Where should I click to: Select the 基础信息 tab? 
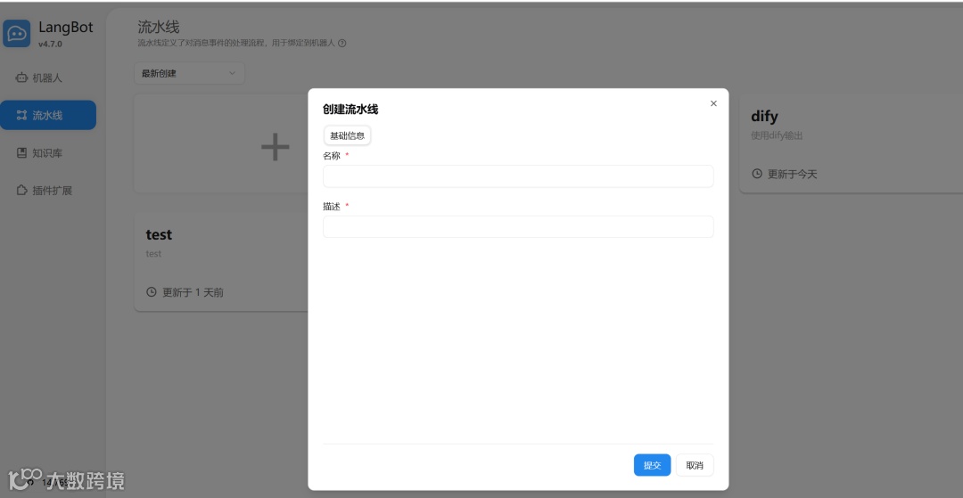tap(347, 135)
